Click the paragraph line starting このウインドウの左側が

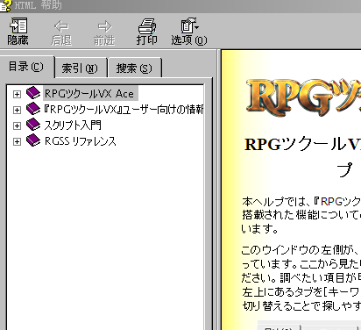(301, 250)
